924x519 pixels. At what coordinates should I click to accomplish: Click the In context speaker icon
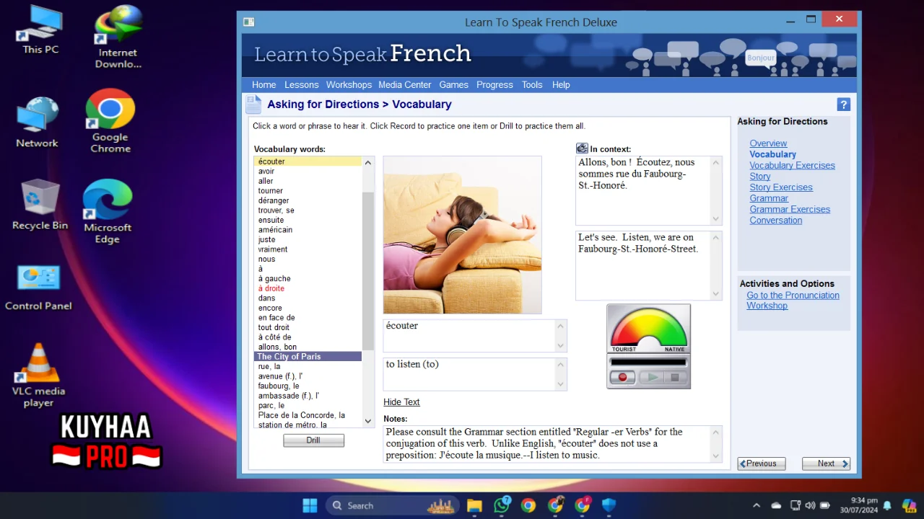click(582, 148)
